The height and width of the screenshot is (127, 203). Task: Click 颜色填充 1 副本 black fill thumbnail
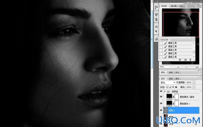[169, 97]
